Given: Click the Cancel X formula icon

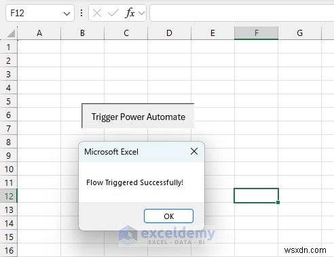Looking at the screenshot, I should pos(97,13).
